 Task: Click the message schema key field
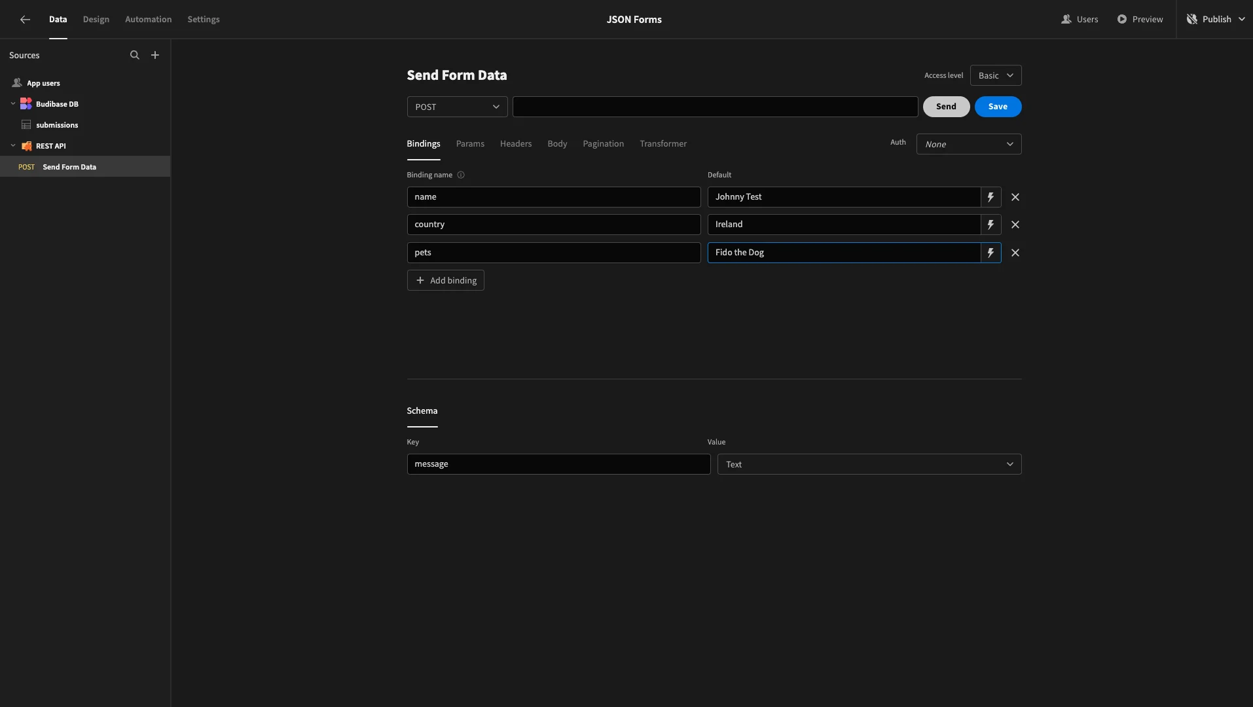click(558, 464)
